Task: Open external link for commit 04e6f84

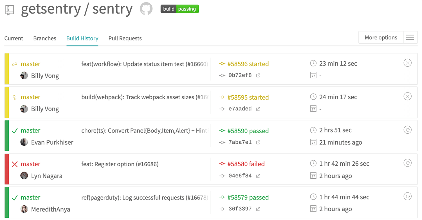Action: [x=258, y=176]
